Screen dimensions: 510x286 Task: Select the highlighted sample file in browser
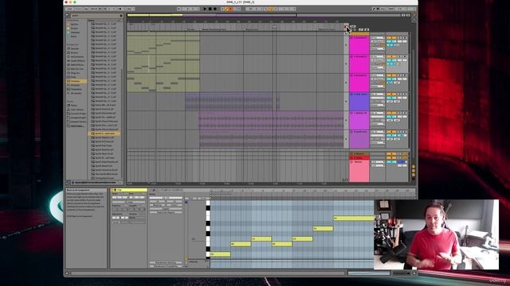(x=104, y=133)
